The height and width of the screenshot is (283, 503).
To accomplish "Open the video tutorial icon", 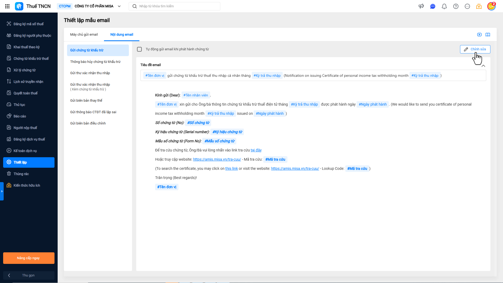I will click(479, 35).
